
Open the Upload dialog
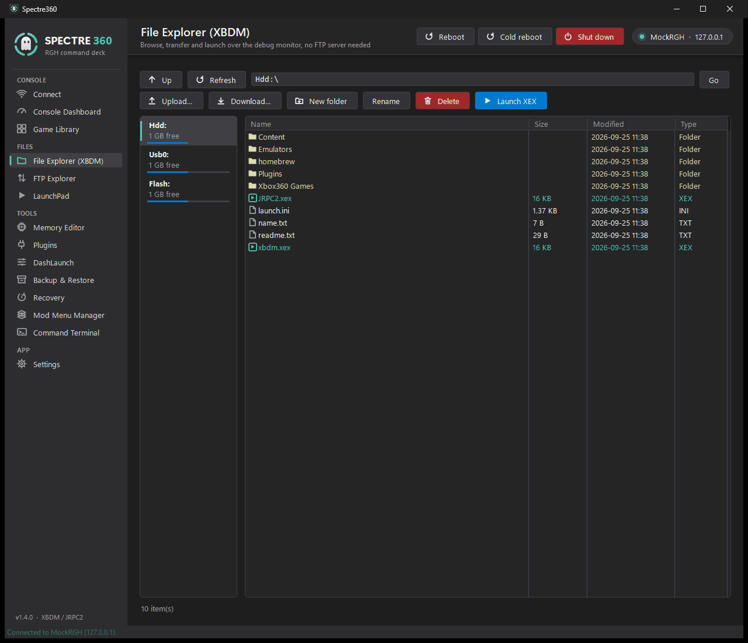pos(171,101)
